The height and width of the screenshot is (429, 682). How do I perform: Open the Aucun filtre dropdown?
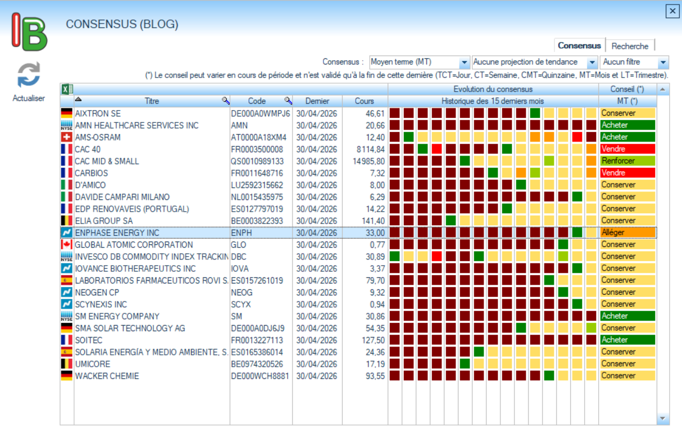pos(663,62)
